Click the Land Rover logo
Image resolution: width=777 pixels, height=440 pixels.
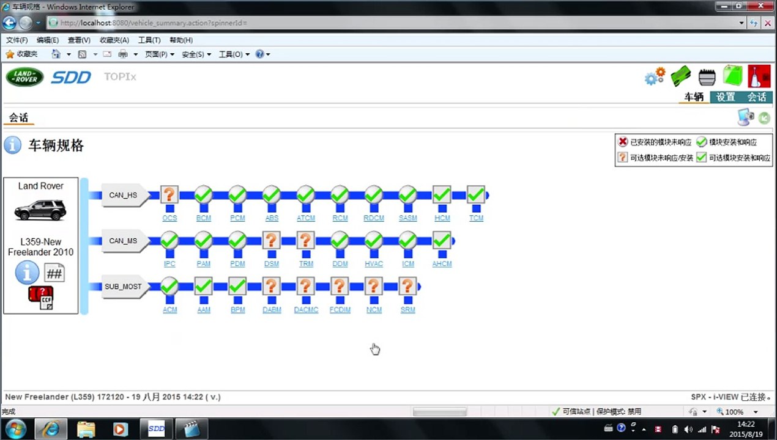pos(25,77)
